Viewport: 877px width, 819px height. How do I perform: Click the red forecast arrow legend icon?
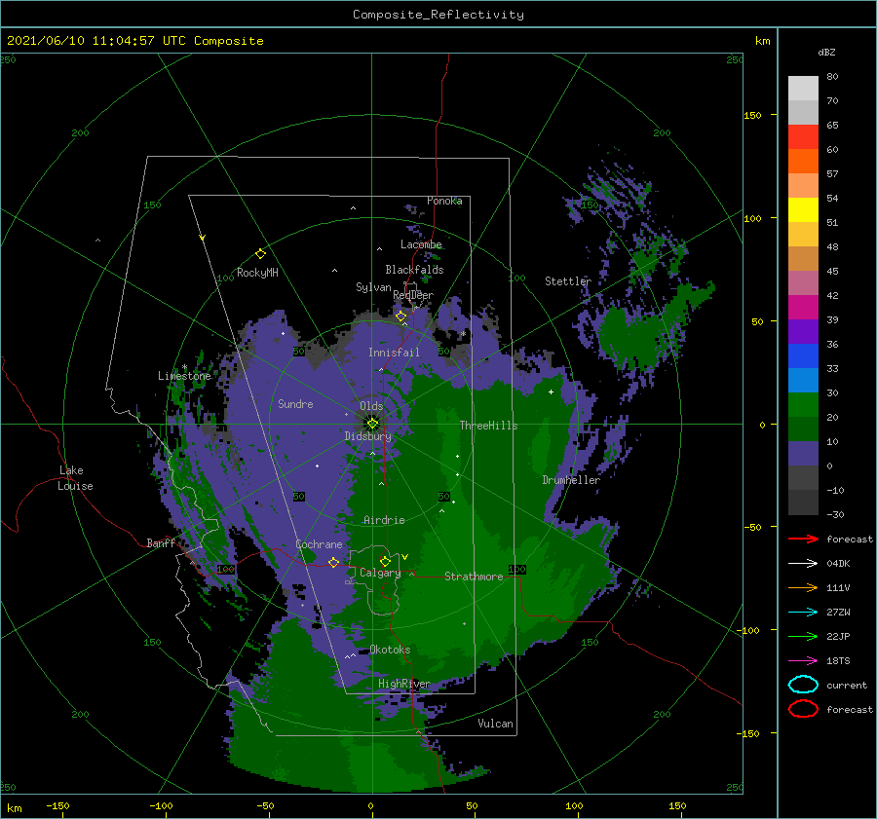(803, 539)
